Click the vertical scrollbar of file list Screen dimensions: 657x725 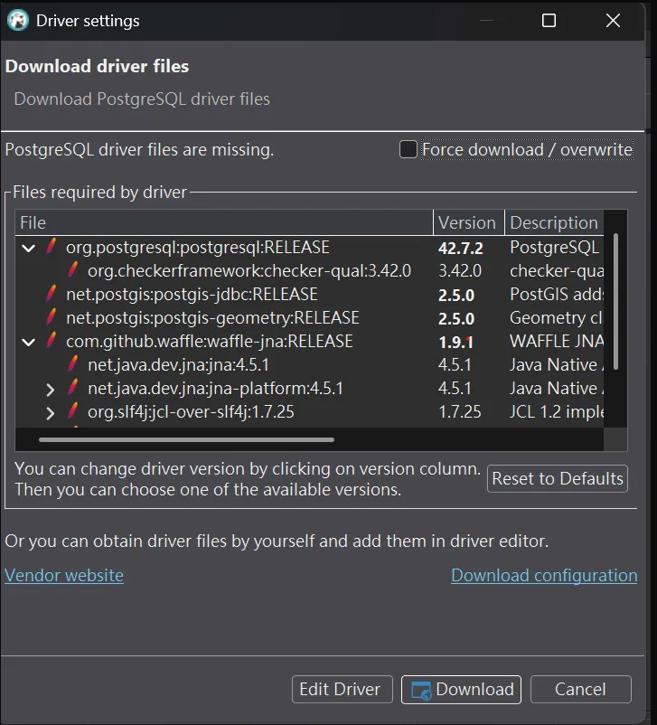coord(615,301)
